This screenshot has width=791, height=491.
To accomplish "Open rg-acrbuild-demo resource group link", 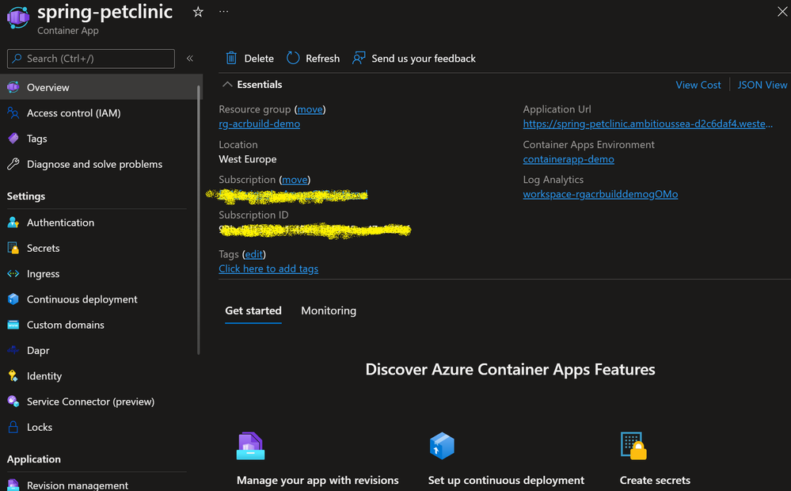I will [x=259, y=124].
